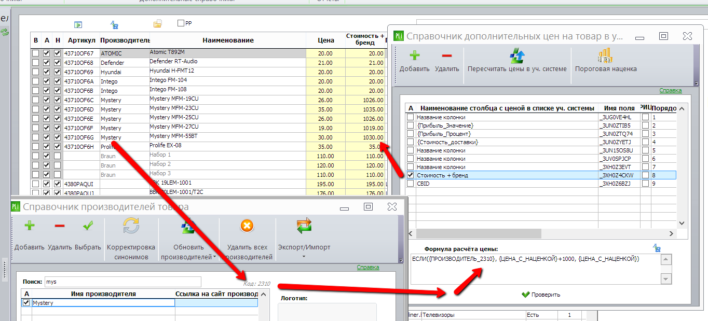708x321 pixels.
Task: Click Prolife EX-08 name cell
Action: coord(228,146)
